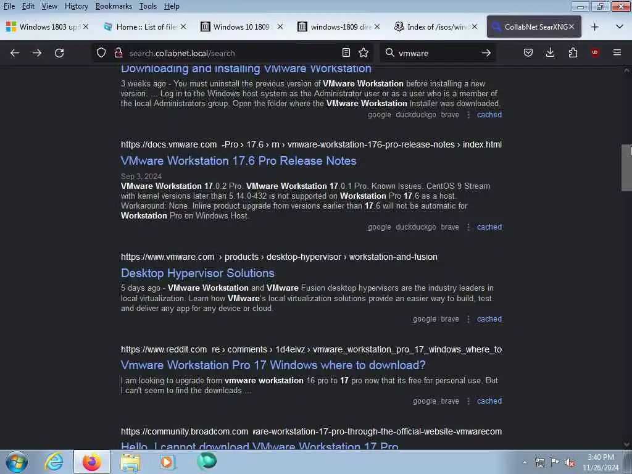
Task: Expand options dots for Desktop Hypervisor result
Action: pos(468,319)
